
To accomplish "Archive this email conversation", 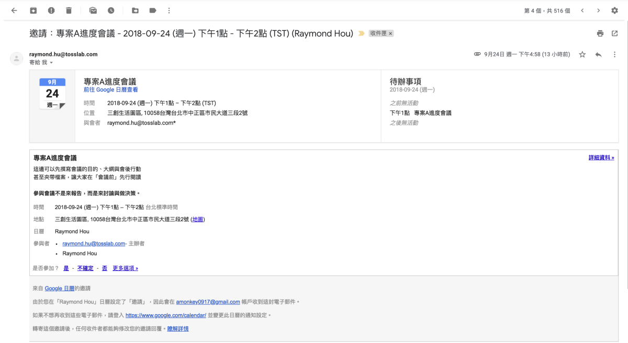I will coord(33,10).
